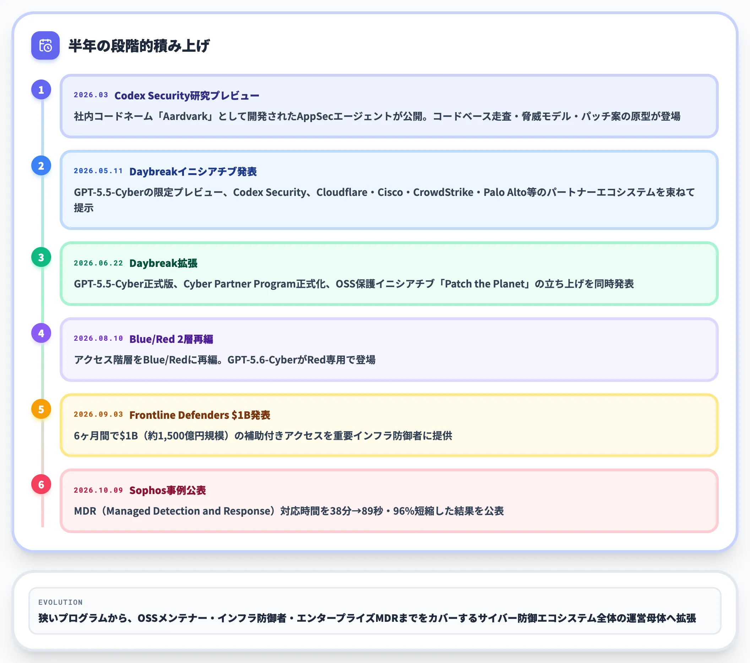This screenshot has width=750, height=663.
Task: Click the Patch the Planet description
Action: point(354,284)
